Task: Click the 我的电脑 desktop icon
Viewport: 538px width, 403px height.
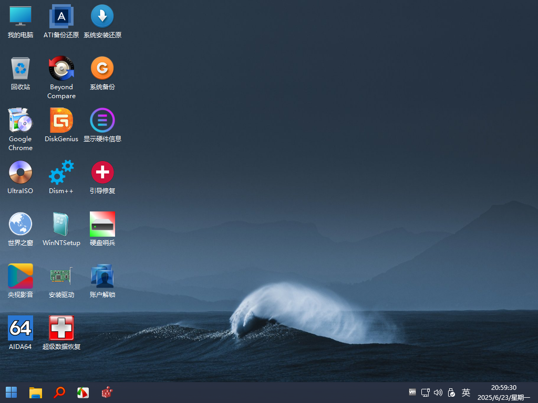Action: 20,17
